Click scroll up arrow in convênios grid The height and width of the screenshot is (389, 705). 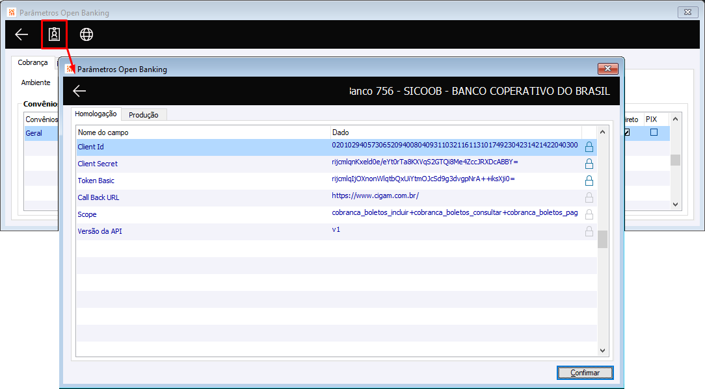click(675, 119)
